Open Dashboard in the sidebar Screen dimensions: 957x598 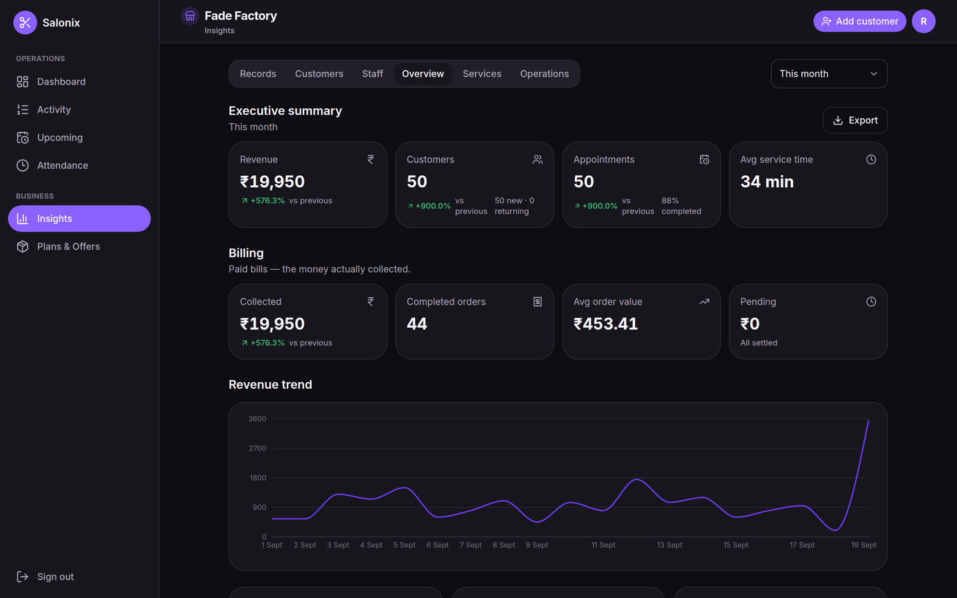[80, 82]
